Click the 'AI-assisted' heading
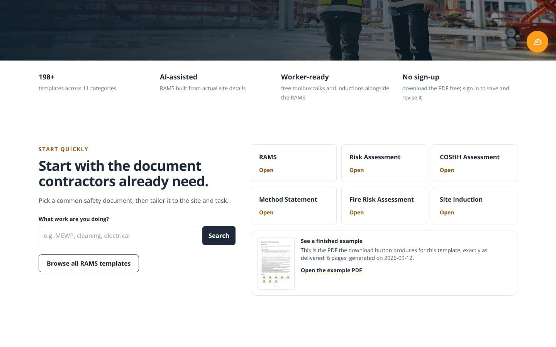 (178, 77)
